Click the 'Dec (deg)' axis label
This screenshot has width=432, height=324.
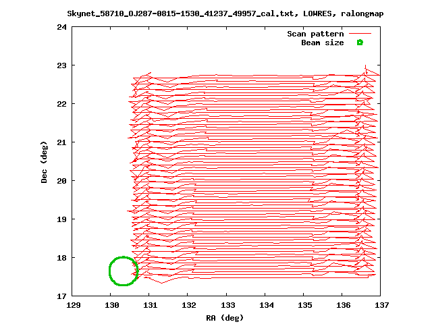(44, 162)
